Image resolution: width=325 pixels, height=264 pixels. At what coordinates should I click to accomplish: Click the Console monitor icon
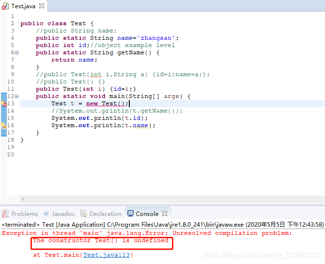coord(130,214)
